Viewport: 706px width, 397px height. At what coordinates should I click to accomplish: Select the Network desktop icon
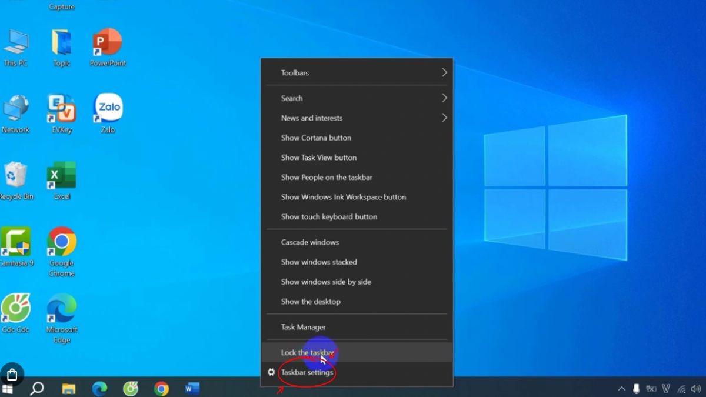(16, 114)
